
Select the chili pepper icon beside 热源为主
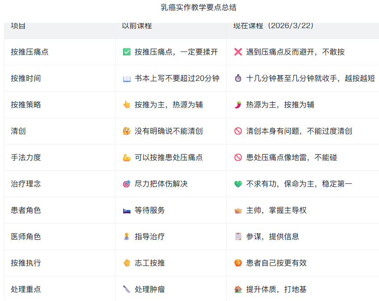click(238, 105)
